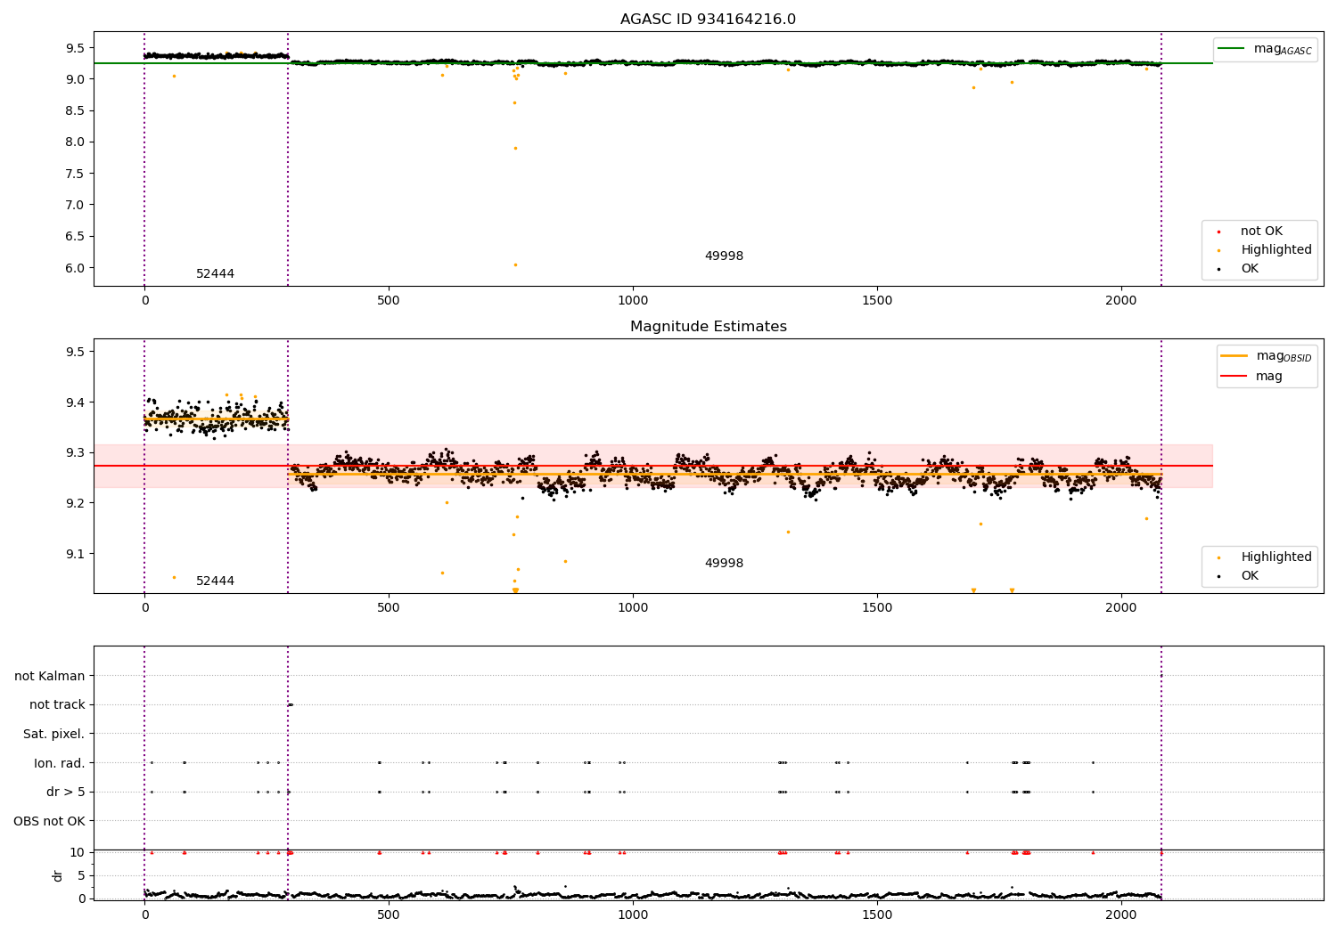
Task: Select 'OK' legend entry in top plot
Action: 1250,269
